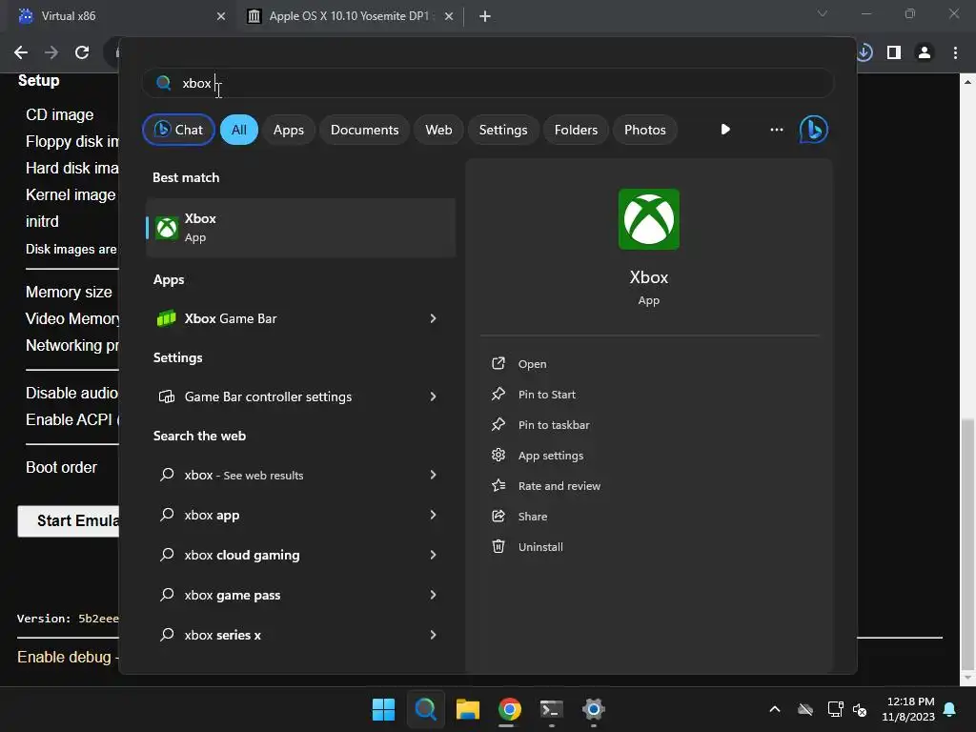Viewport: 976px width, 732px height.
Task: Click the search input containing 'xbox'
Action: 489,83
